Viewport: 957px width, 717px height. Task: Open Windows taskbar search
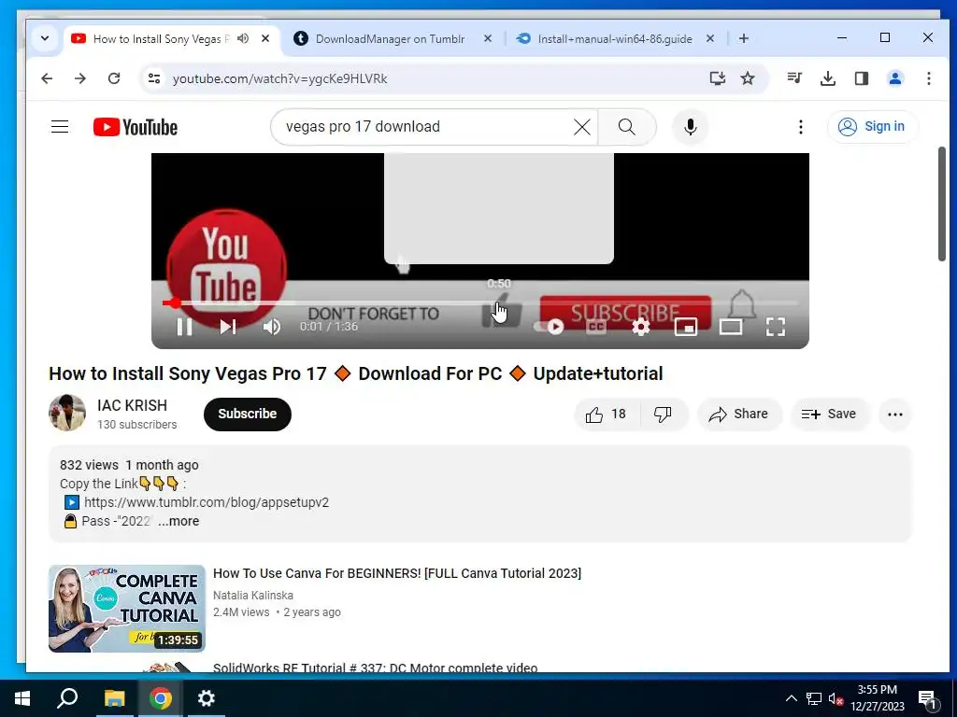[67, 698]
